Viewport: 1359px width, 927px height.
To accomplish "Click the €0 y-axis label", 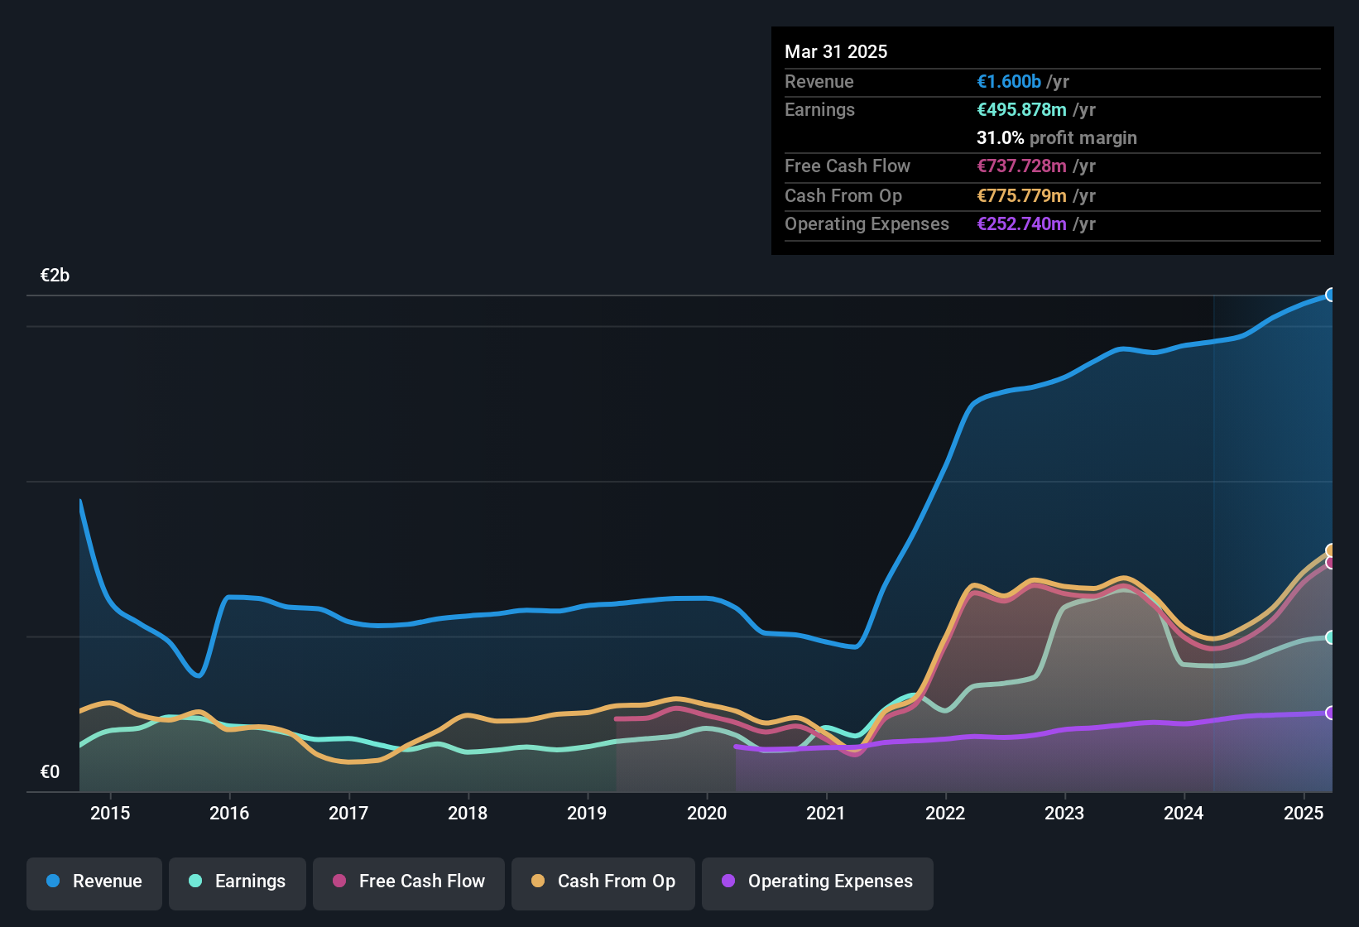I will 50,772.
